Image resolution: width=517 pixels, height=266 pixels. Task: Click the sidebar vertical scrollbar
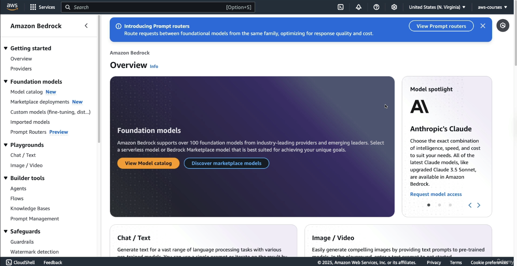coord(99,79)
